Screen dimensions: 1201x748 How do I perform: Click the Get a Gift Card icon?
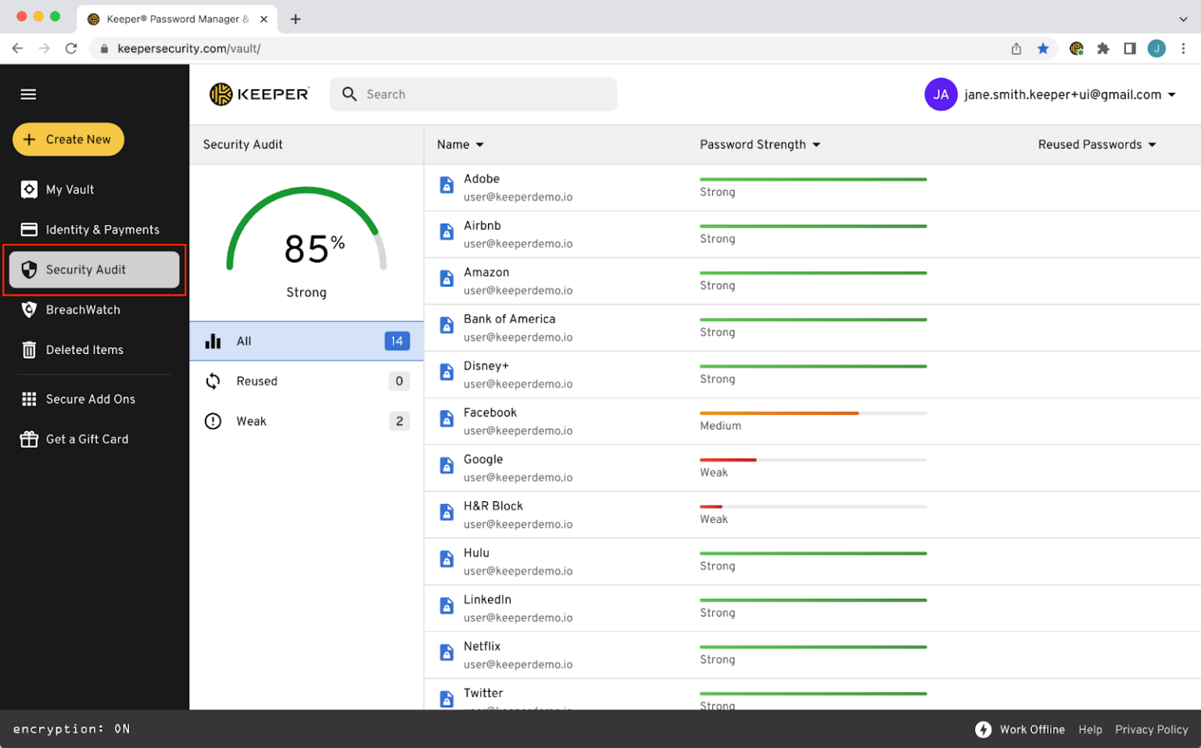point(29,438)
